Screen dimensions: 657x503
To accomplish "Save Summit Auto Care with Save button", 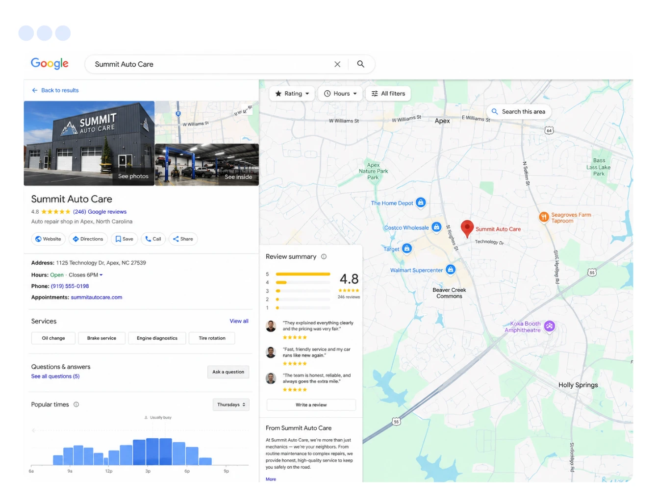I will pyautogui.click(x=125, y=239).
